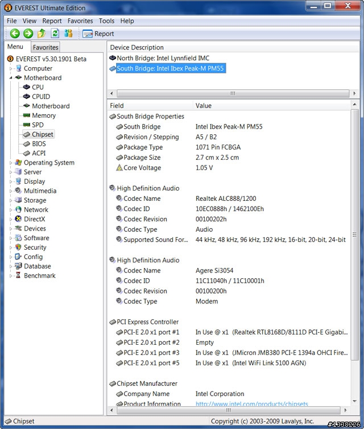Image resolution: width=364 pixels, height=429 pixels.
Task: Click the device list horizontal scrollbar thumb
Action: 233,93
